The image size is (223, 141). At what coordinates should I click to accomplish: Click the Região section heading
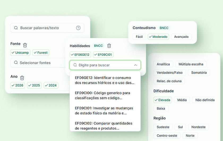[x=160, y=118]
